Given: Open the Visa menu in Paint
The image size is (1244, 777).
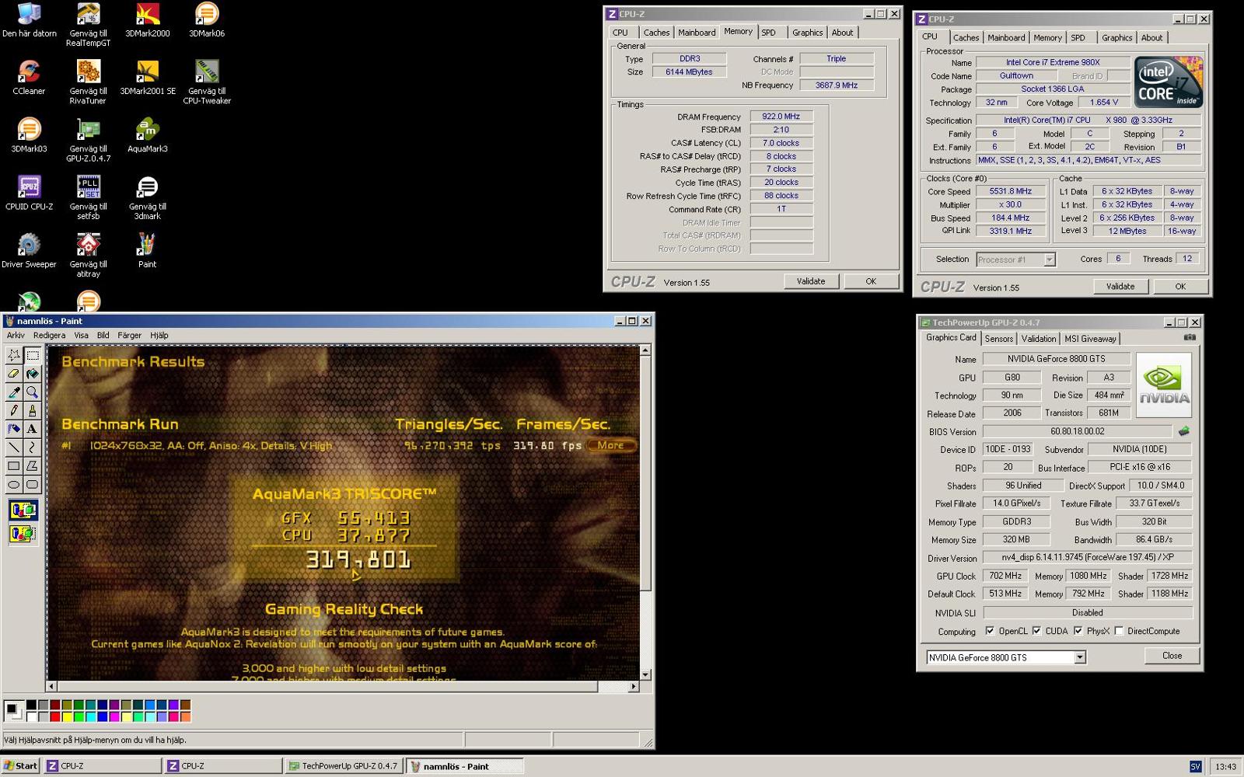Looking at the screenshot, I should [x=81, y=335].
